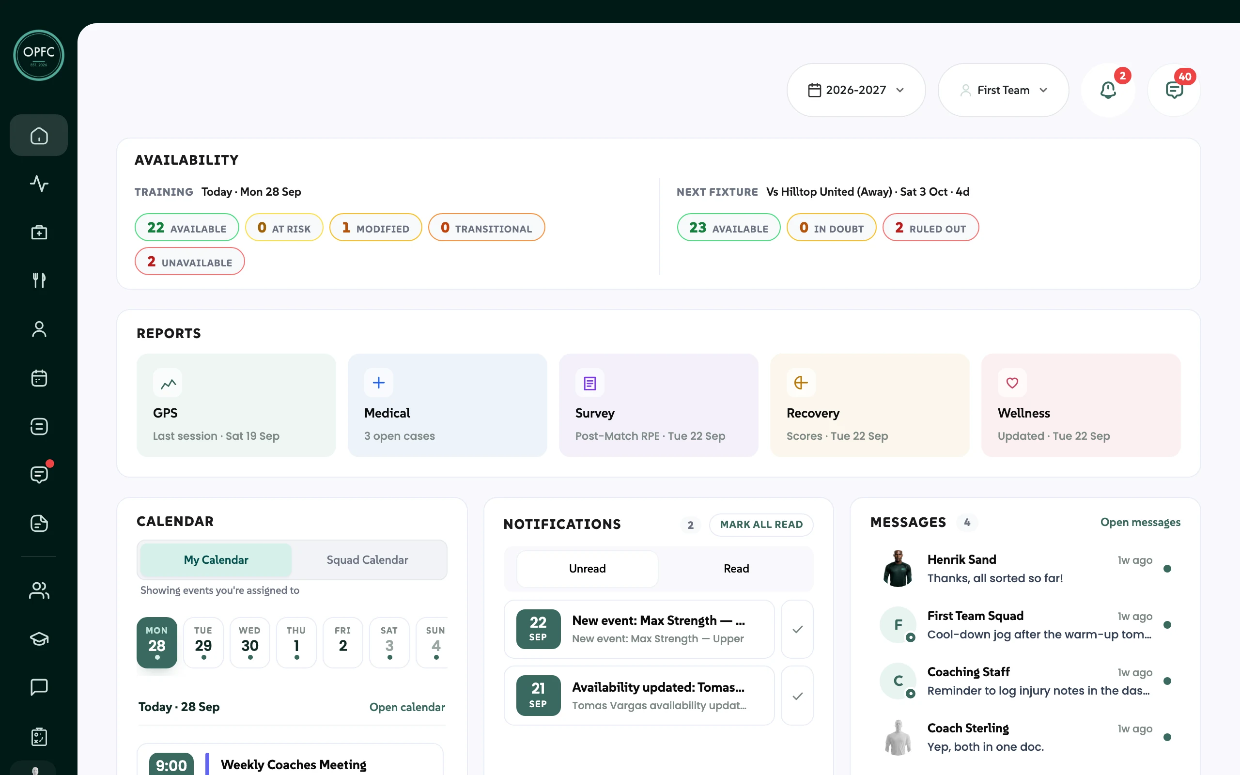Open the tactics board sidebar icon

coord(39,737)
